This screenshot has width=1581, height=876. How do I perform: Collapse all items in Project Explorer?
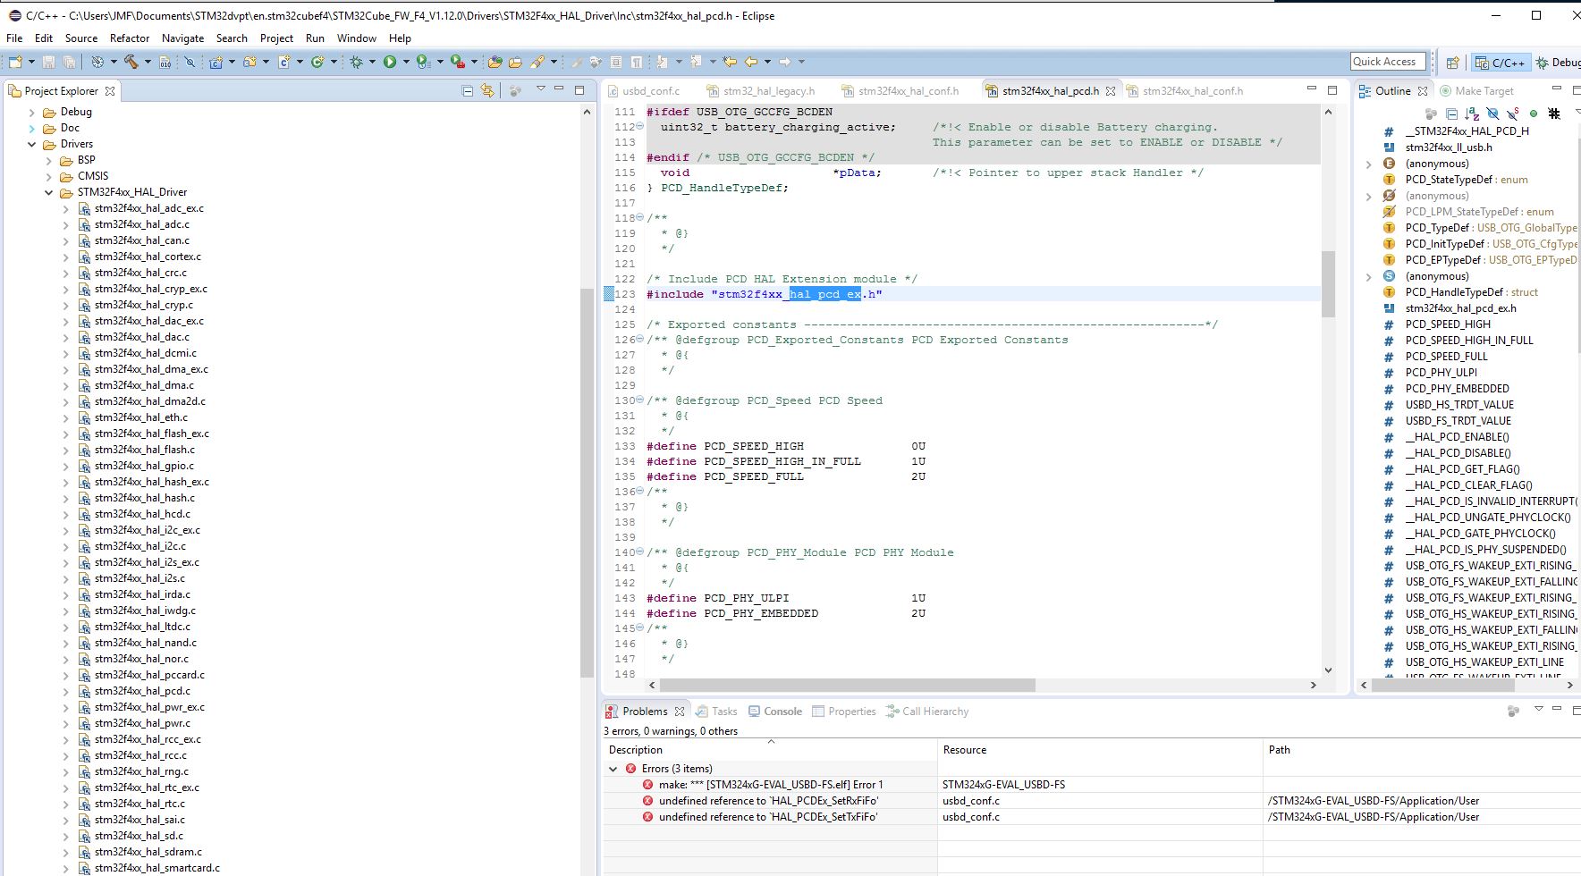[x=467, y=91]
